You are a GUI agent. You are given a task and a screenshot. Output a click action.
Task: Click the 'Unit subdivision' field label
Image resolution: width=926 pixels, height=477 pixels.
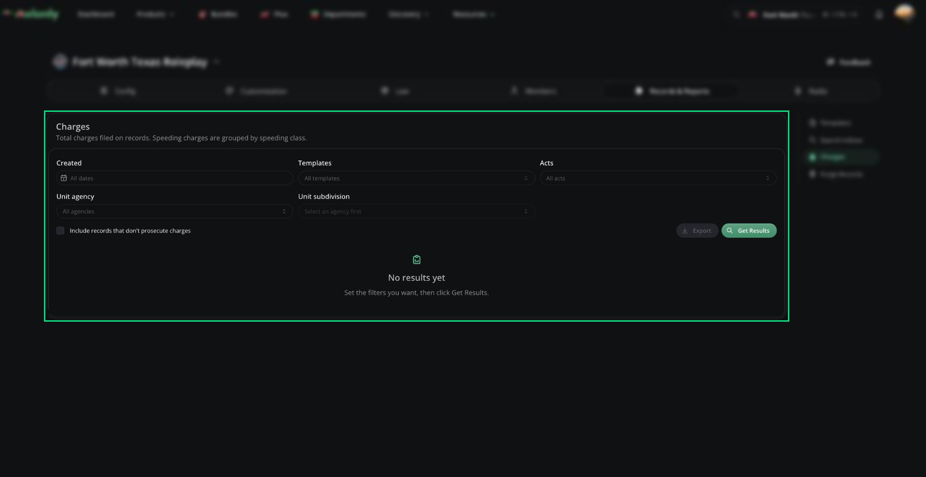(x=324, y=196)
